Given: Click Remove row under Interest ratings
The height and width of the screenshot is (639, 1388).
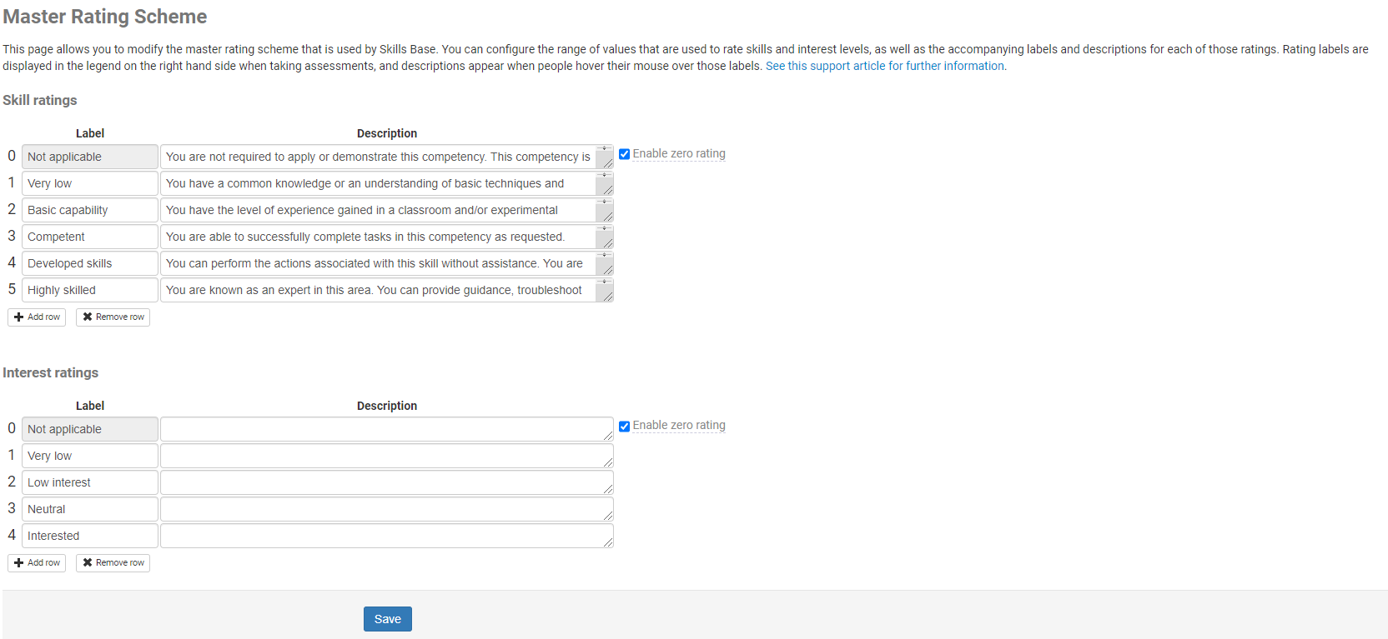Looking at the screenshot, I should 113,563.
